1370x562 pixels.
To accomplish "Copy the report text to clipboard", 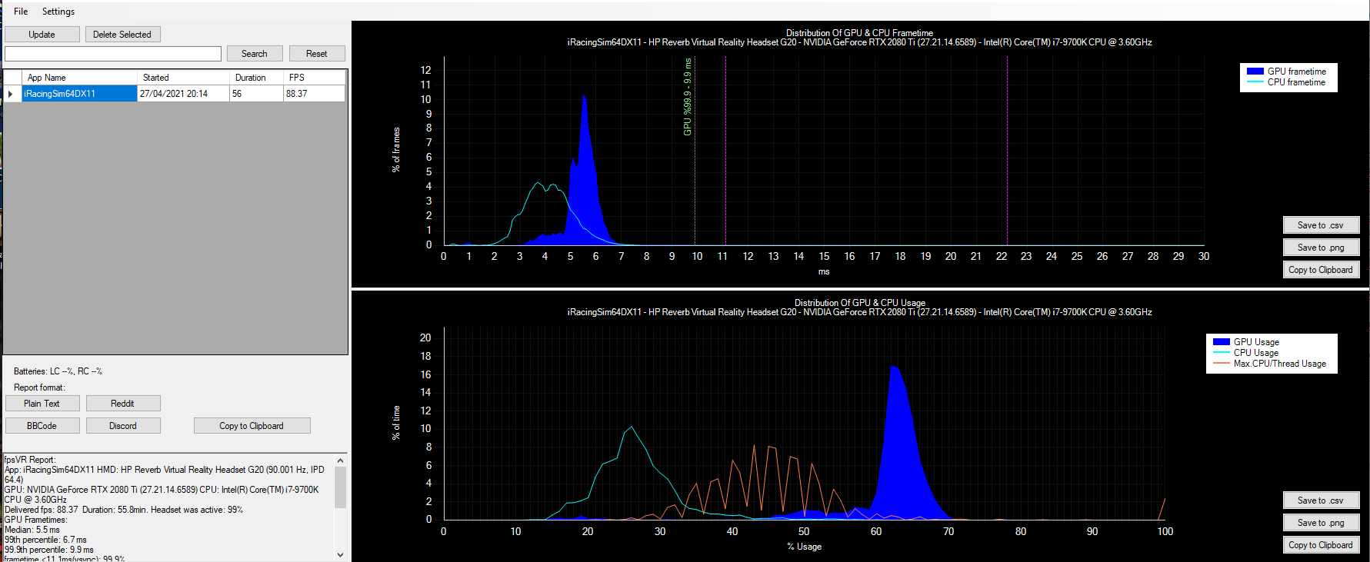I will tap(252, 426).
